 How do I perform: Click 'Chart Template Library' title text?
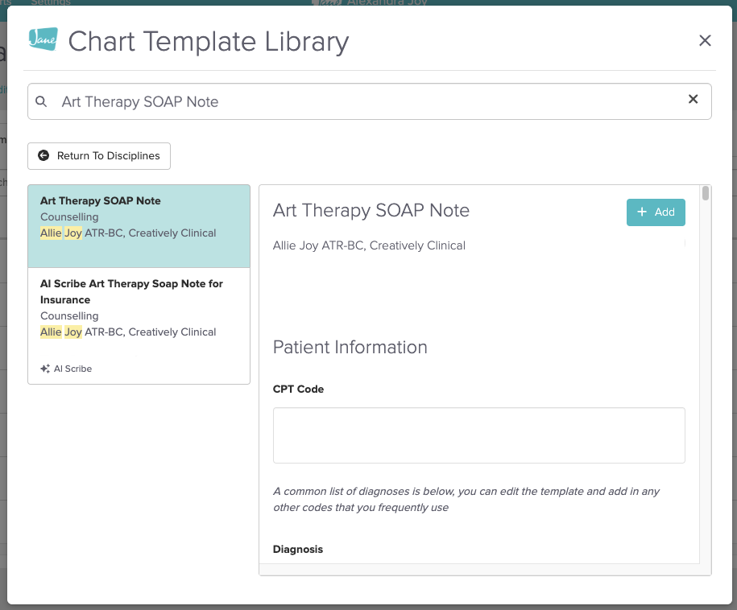click(209, 41)
